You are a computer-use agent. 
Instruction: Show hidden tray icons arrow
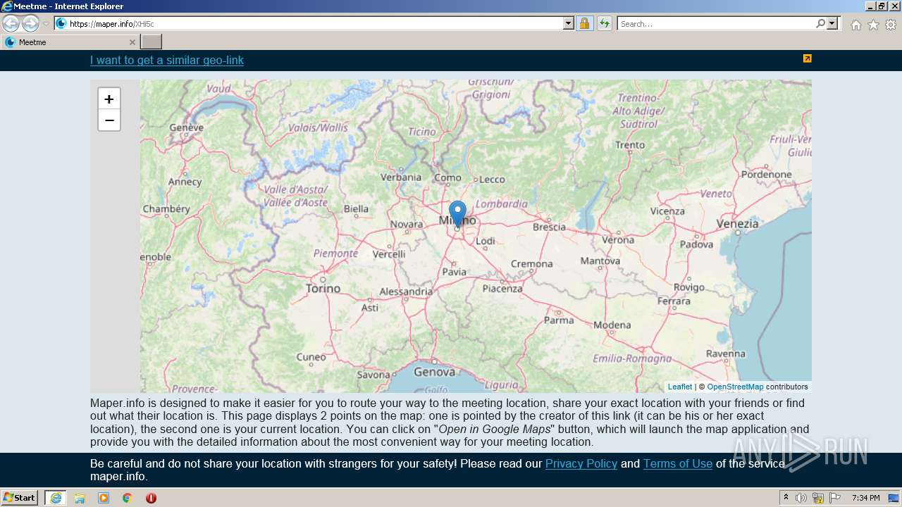tap(786, 498)
